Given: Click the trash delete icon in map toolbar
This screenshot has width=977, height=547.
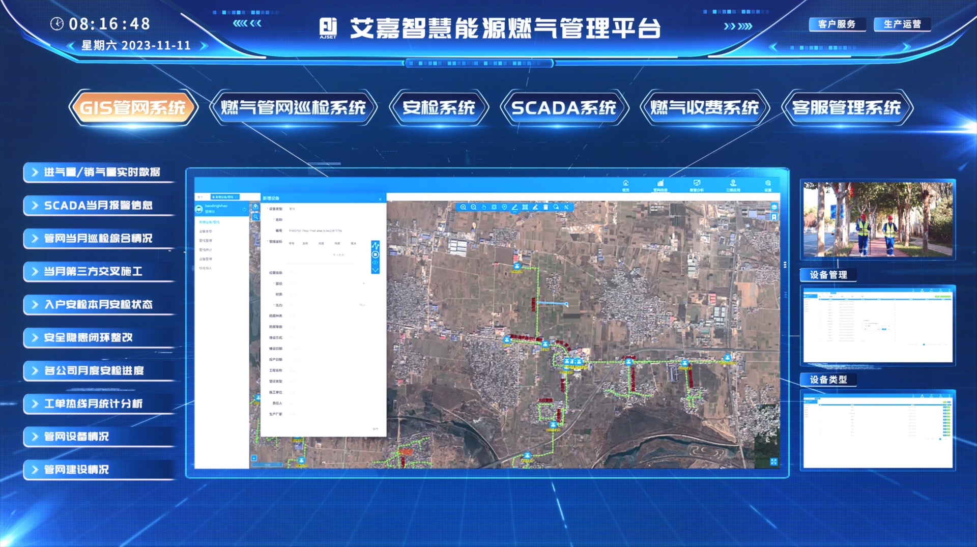Looking at the screenshot, I should click(545, 207).
